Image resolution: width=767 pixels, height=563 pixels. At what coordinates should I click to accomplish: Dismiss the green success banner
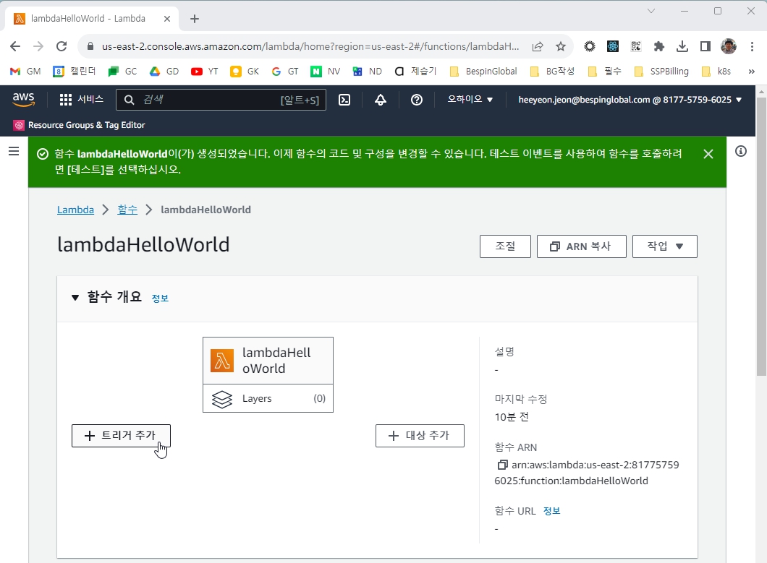pos(708,154)
